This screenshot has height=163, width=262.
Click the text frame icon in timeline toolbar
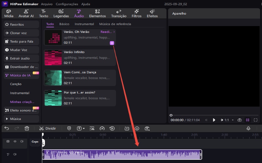point(127,128)
